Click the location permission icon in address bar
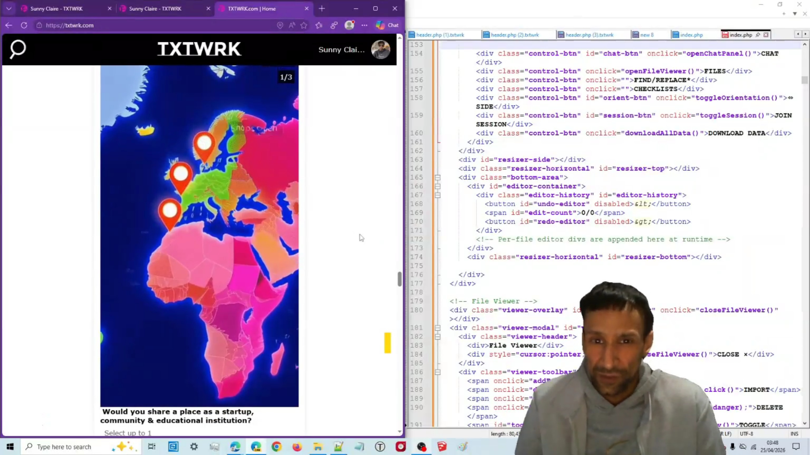Viewport: 810px width, 455px height. 280,25
